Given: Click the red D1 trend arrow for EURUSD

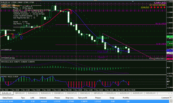Looking at the screenshot, I should 158,7.
